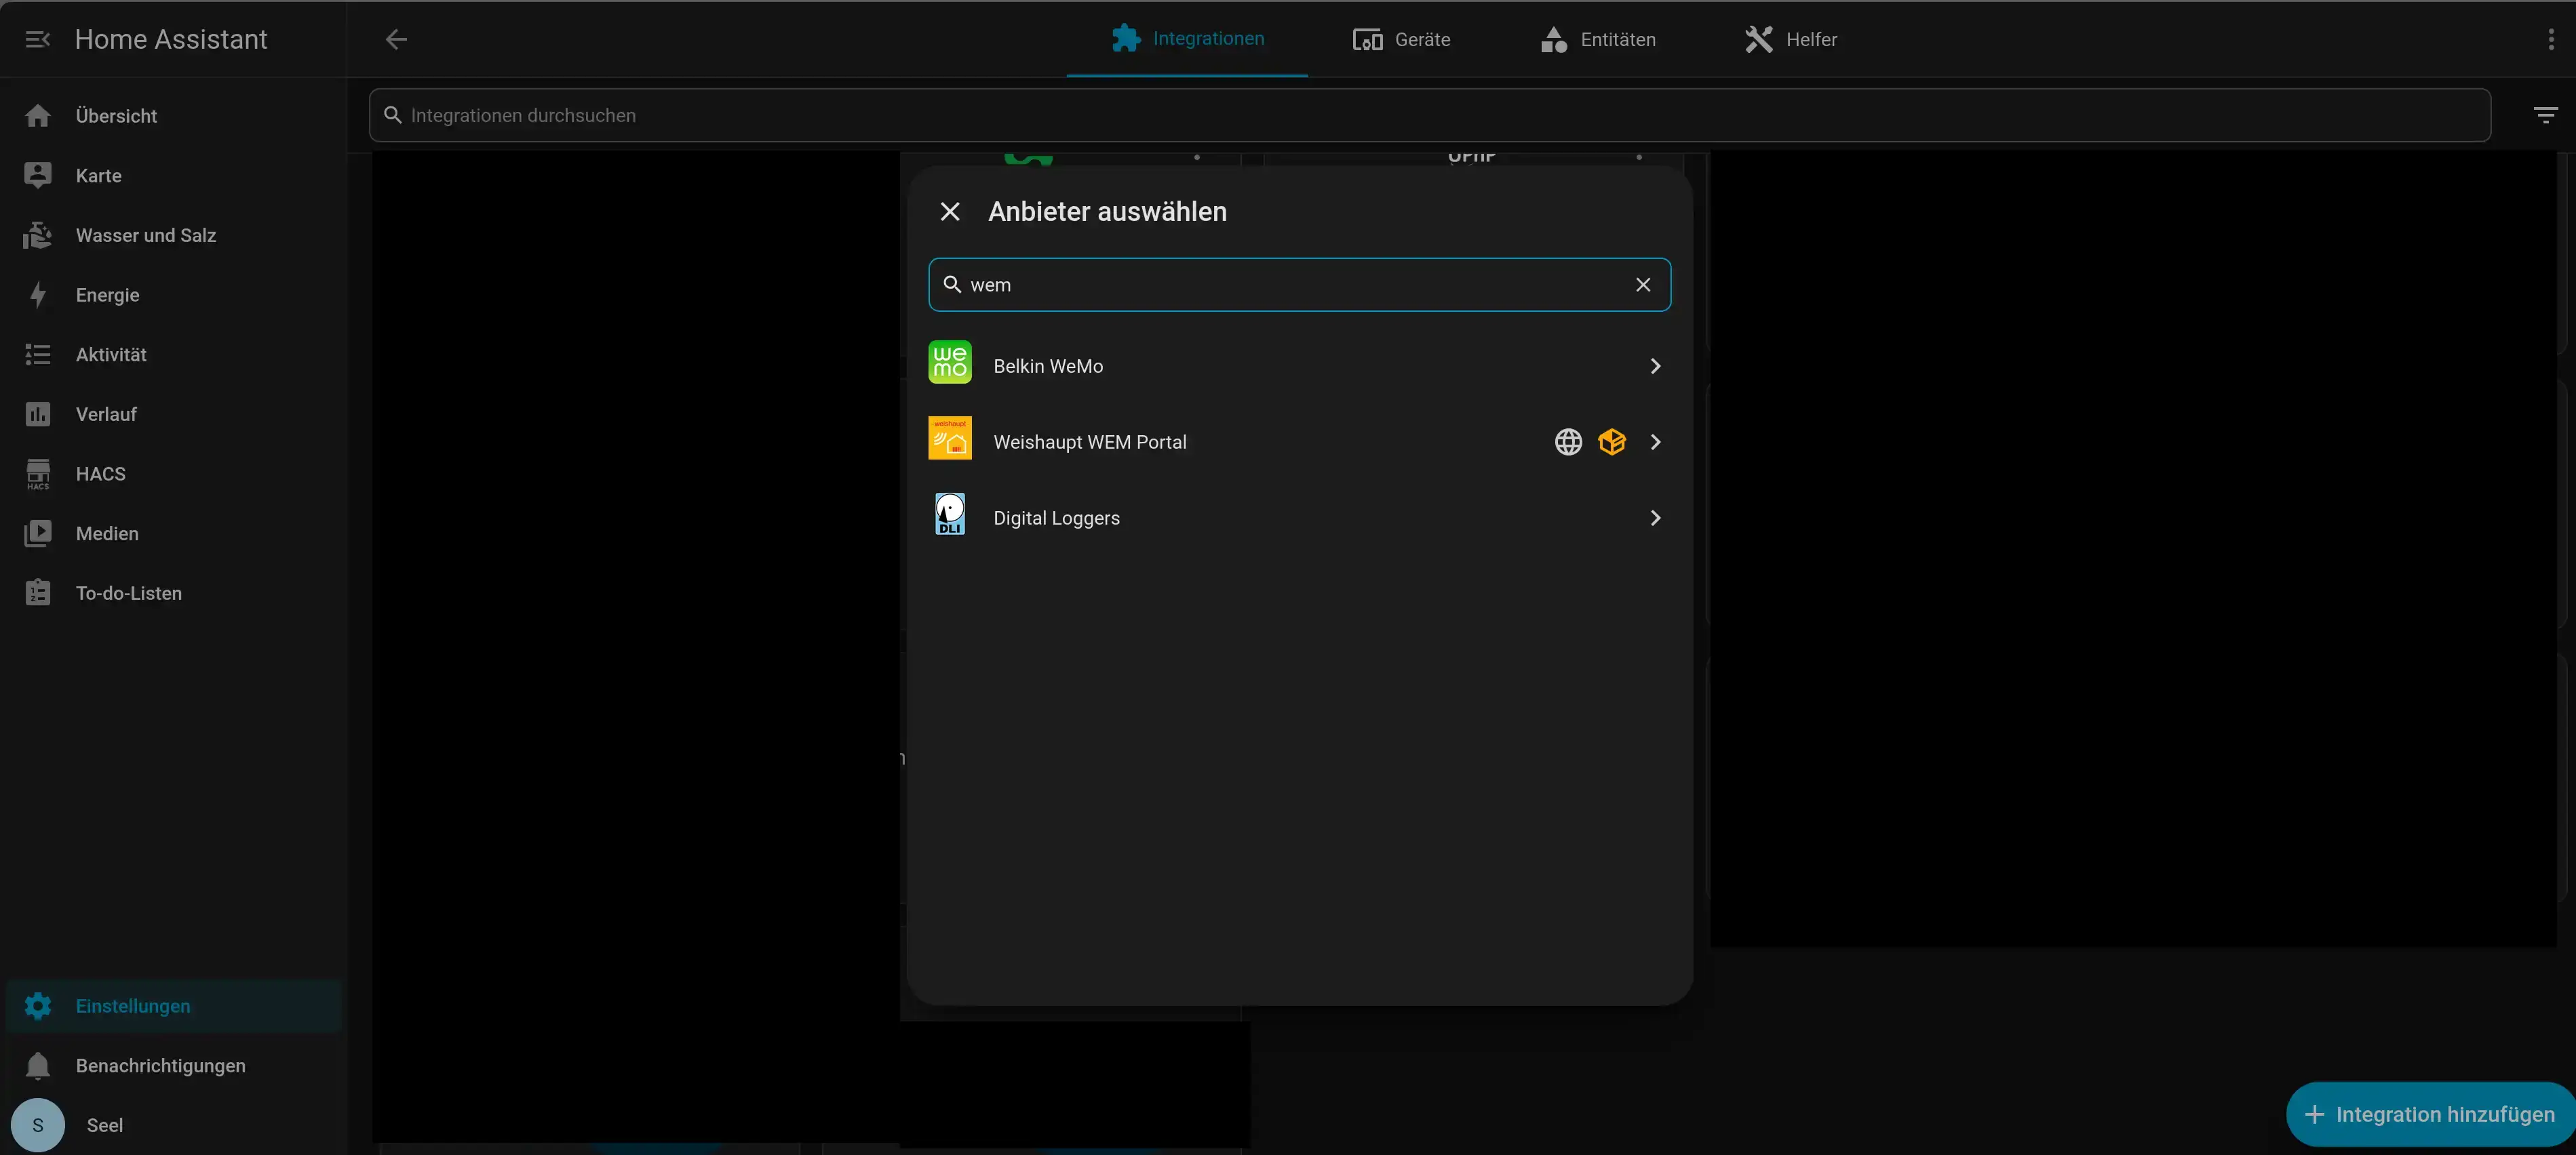Switch to the Entitäten tab

click(1598, 39)
